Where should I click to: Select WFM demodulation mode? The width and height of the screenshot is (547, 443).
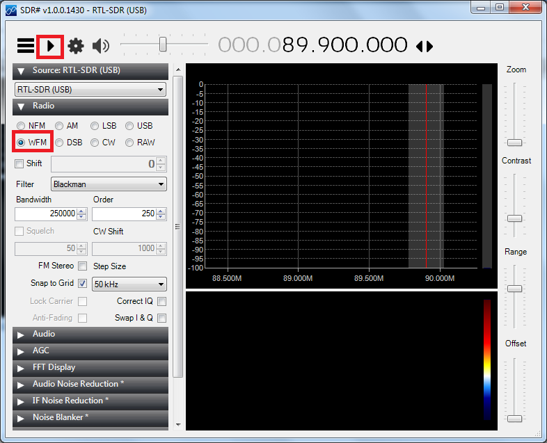click(32, 142)
